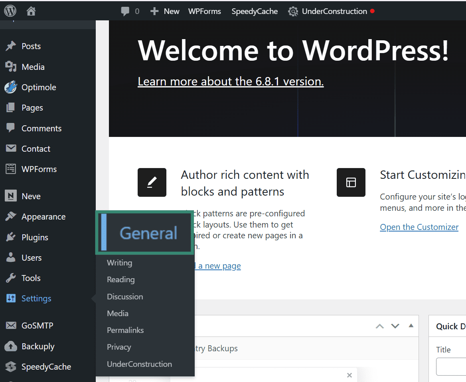Screen dimensions: 466x382
Task: Open Media via sidebar camera icon
Action: 12,67
